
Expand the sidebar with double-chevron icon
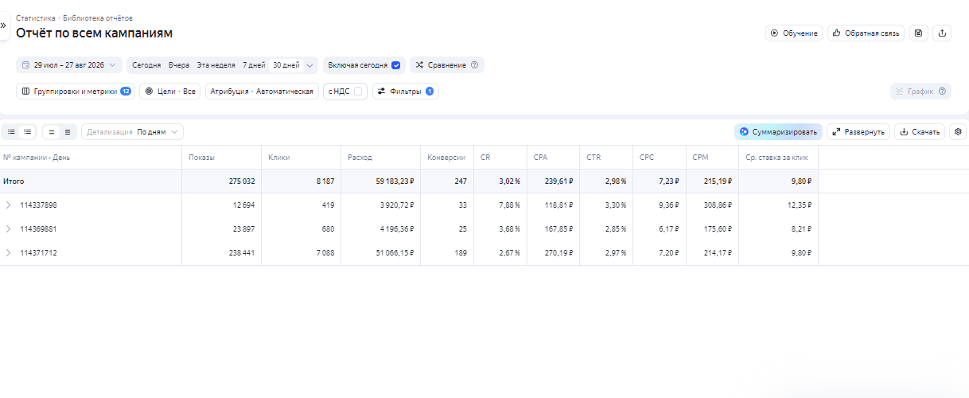point(3,25)
